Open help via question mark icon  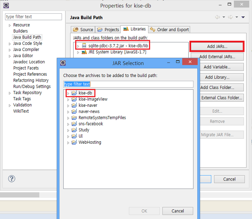12,179
